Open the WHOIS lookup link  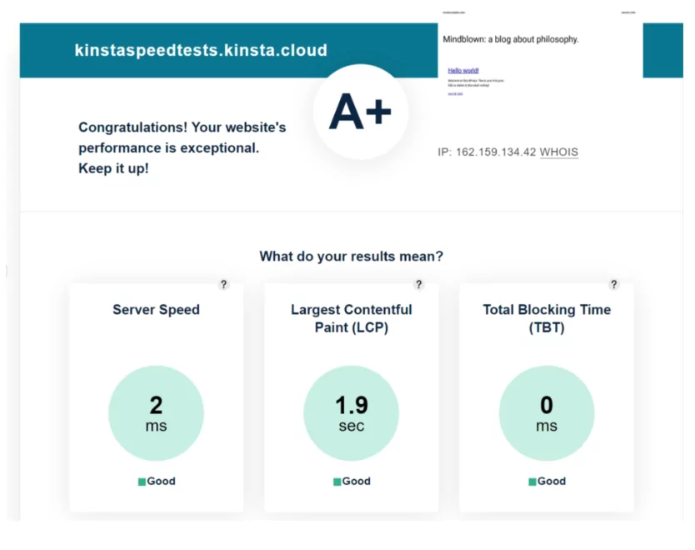click(x=559, y=152)
